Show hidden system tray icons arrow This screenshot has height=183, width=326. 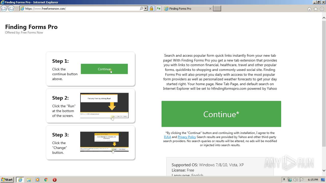tap(284, 180)
